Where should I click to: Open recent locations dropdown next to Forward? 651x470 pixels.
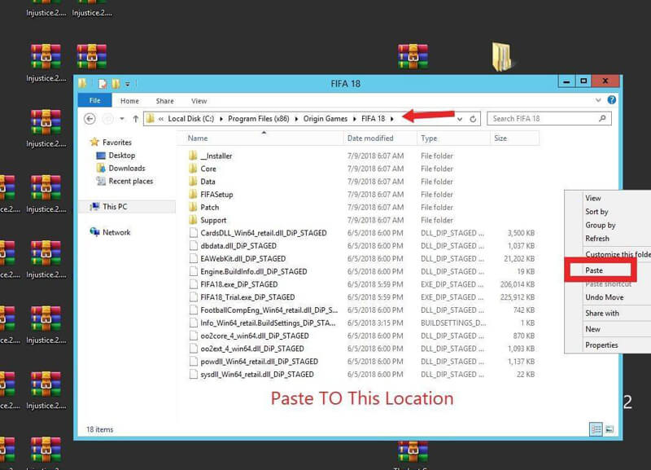coord(121,119)
